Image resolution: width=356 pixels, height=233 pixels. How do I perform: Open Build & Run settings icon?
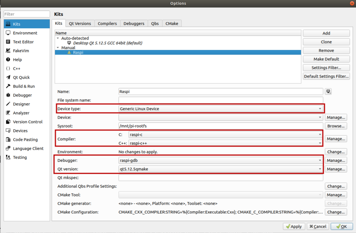tap(8, 86)
